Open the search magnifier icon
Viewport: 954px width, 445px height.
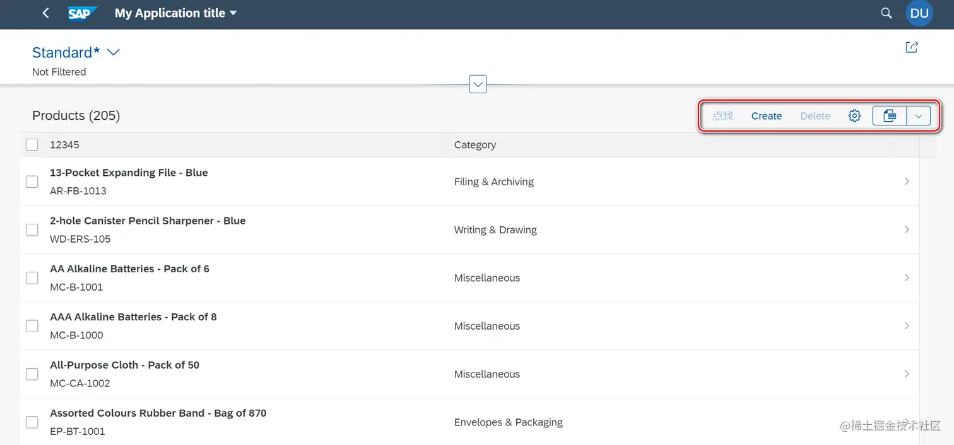pyautogui.click(x=886, y=13)
